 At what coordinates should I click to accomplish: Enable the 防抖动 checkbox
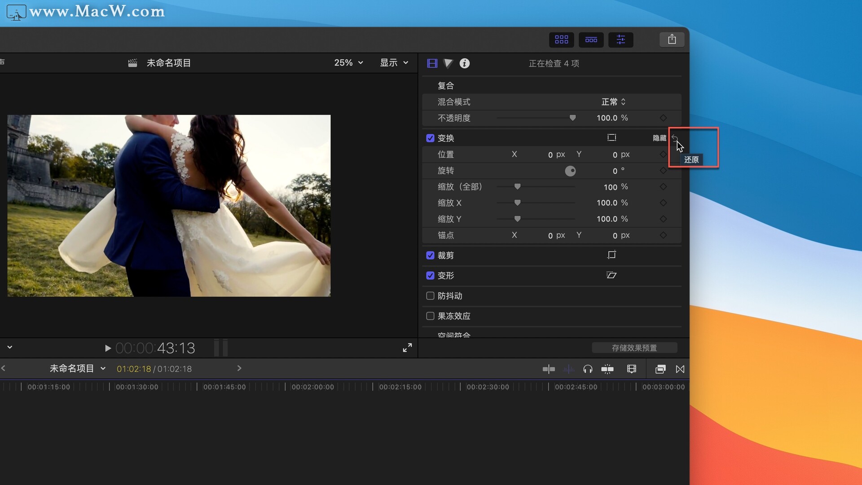click(430, 295)
